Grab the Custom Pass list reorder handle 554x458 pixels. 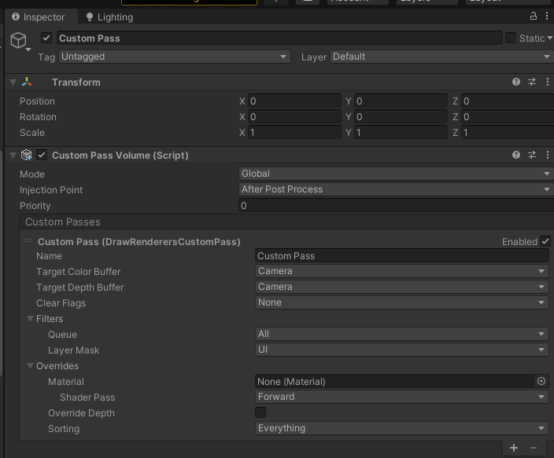click(28, 241)
